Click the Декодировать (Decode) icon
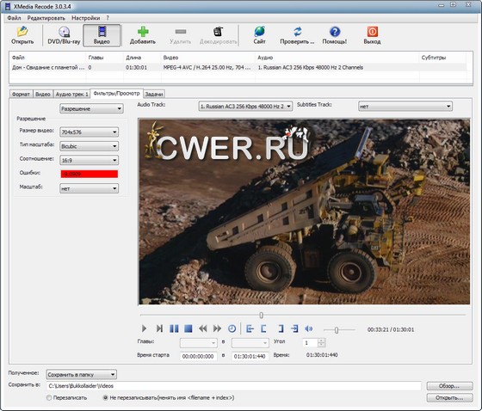Viewport: 482px width, 411px height. (x=219, y=35)
